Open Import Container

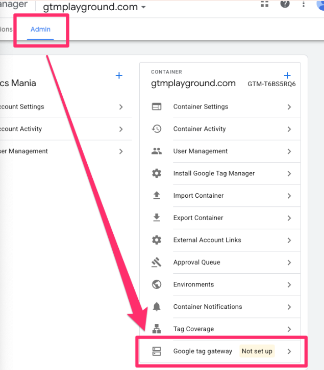pos(220,195)
